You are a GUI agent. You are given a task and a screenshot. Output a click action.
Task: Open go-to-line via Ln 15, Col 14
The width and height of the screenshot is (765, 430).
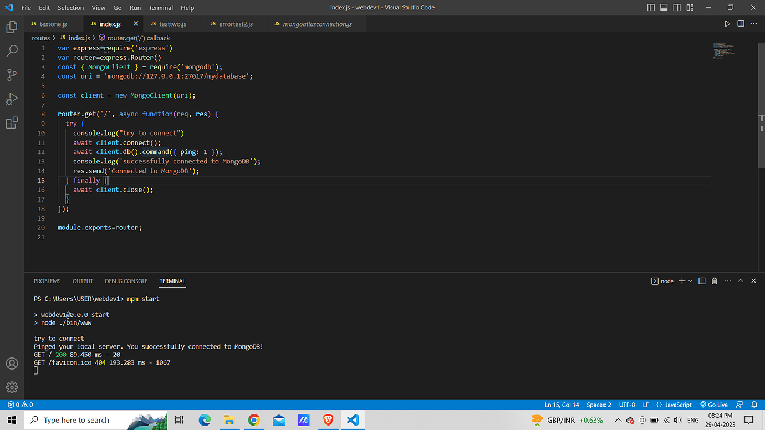[562, 405]
